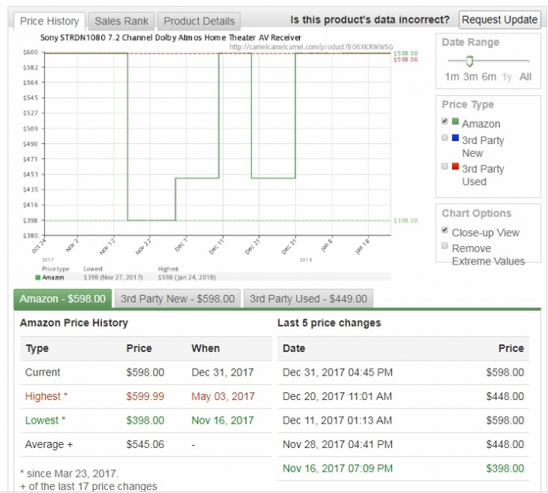The width and height of the screenshot is (548, 493).
Task: Enable the 3rd Party Used checkbox
Action: coord(444,166)
